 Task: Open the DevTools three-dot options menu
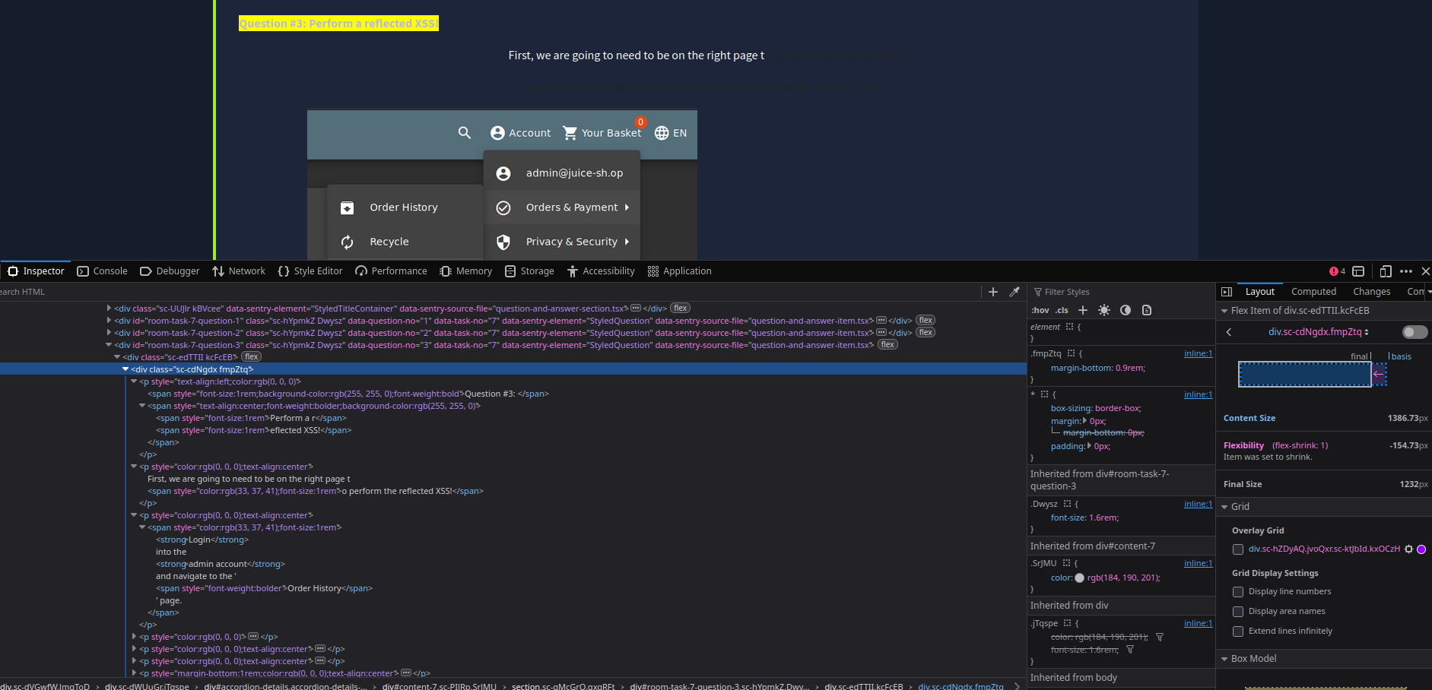[1406, 271]
